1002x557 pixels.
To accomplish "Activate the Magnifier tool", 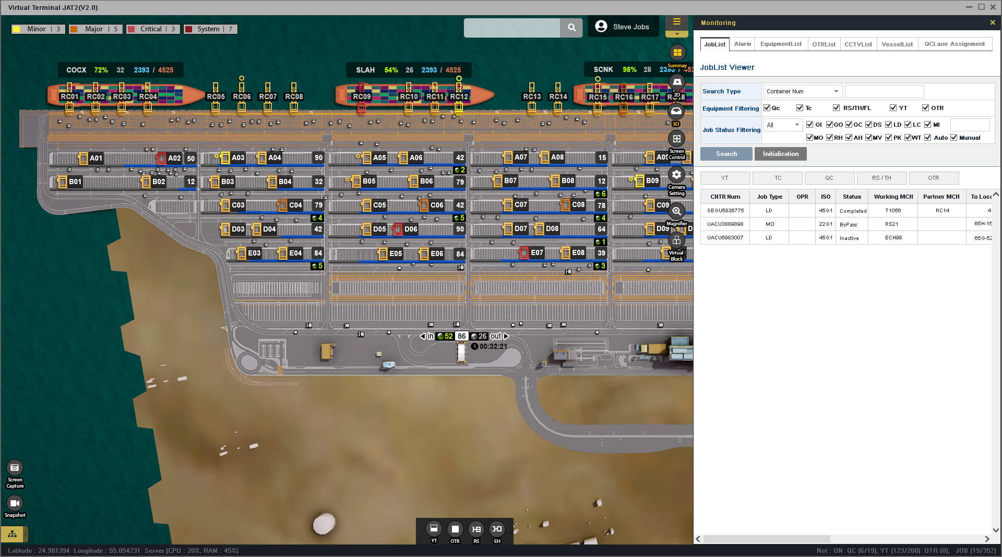I will coord(676,211).
